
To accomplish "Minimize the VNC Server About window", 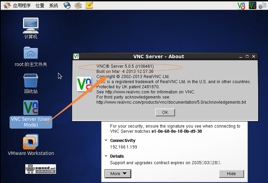I will click(241, 57).
